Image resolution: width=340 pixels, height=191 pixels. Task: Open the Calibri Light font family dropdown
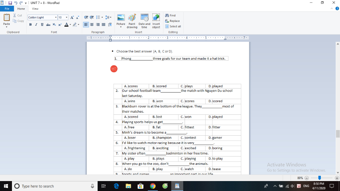click(x=56, y=17)
